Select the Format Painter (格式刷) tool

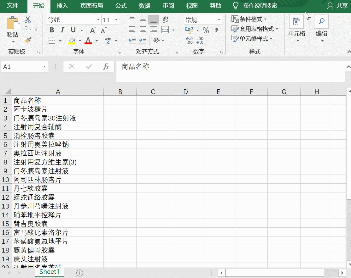(28, 40)
